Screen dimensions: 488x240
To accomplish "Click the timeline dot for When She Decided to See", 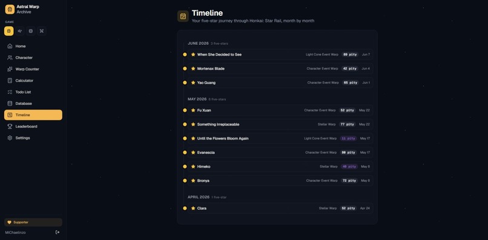I will (x=185, y=55).
